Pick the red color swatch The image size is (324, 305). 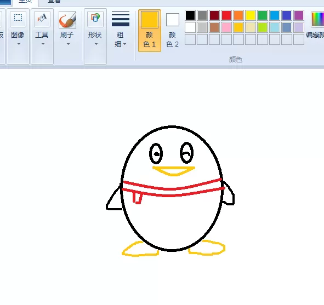click(x=226, y=15)
